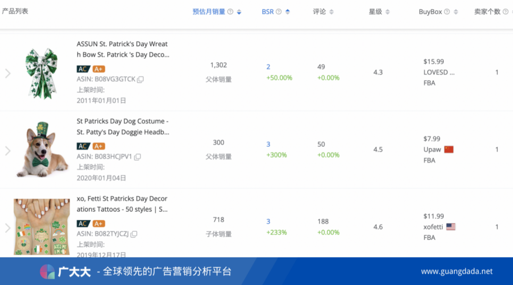513x285 pixels.
Task: Copy ASIN B082TYJCZJ icon
Action: click(134, 234)
